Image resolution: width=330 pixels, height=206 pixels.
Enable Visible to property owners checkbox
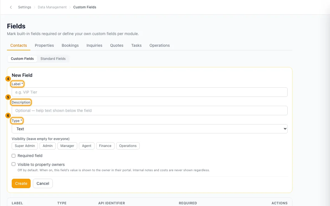pos(13,164)
